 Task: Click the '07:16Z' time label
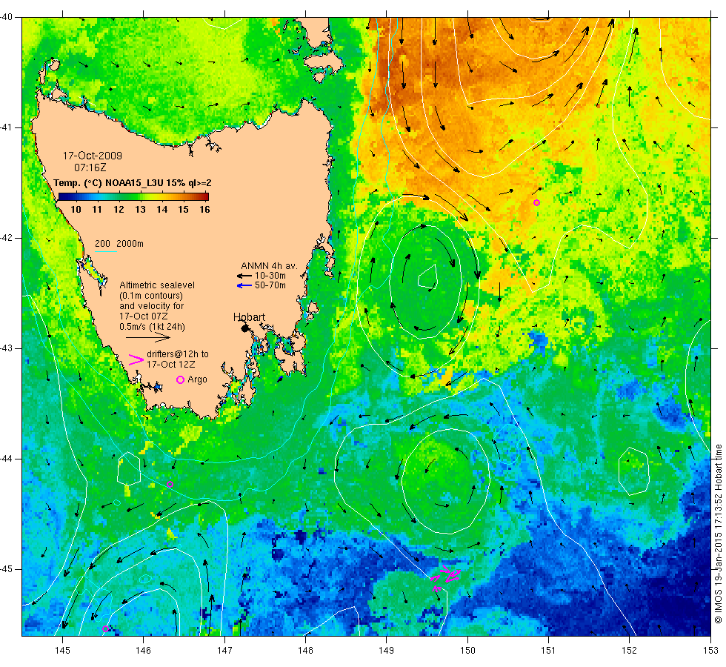pyautogui.click(x=90, y=167)
